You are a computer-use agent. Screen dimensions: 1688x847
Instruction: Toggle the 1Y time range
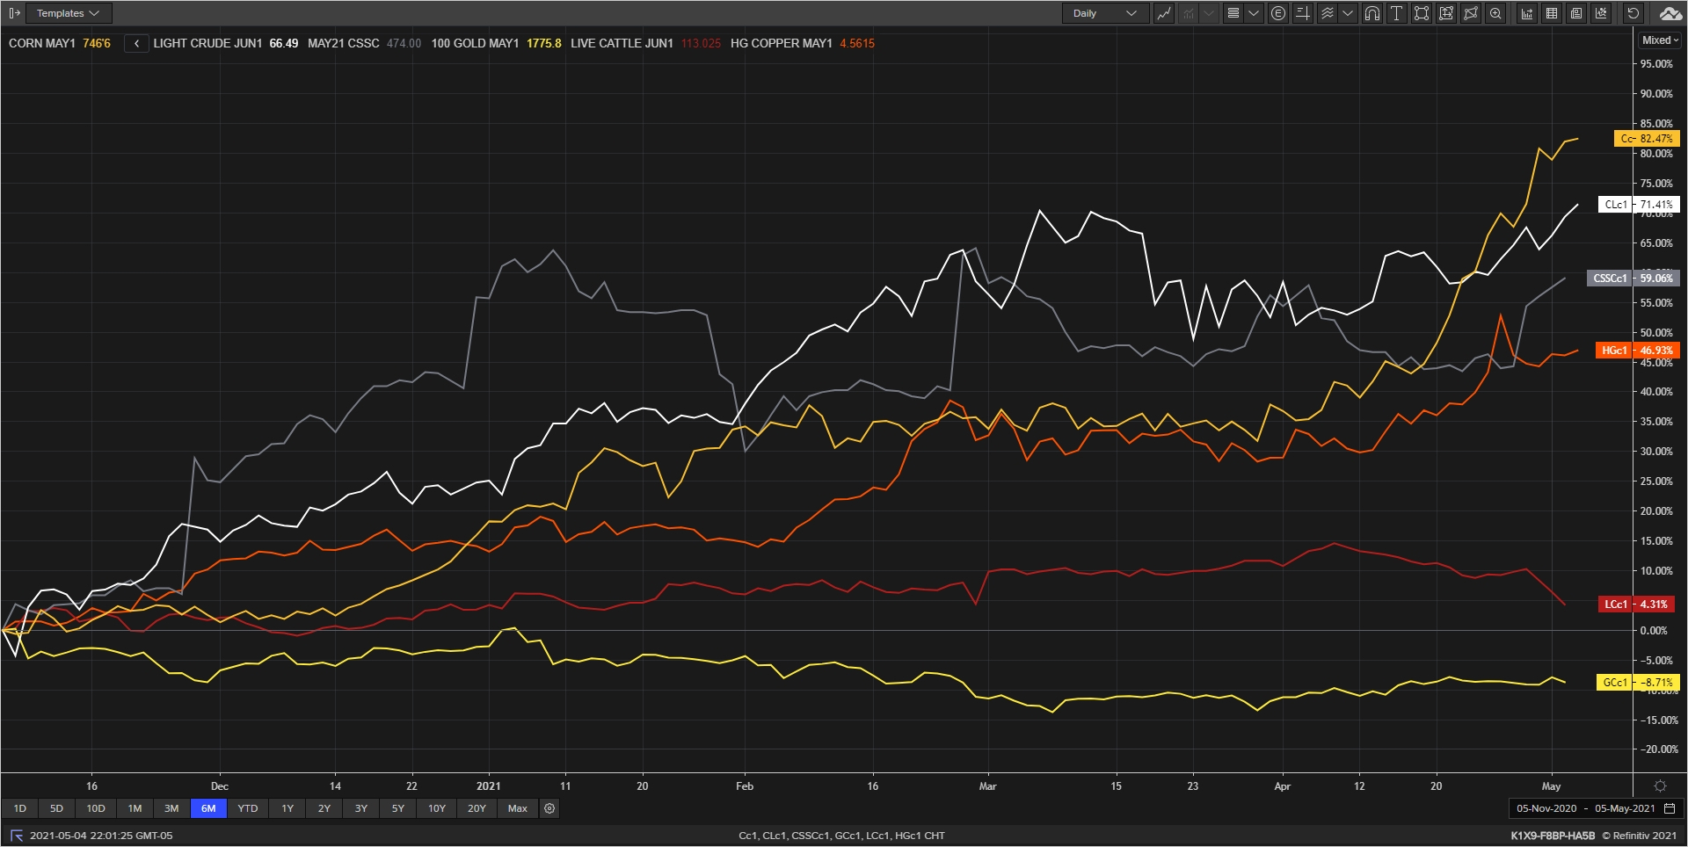tap(287, 808)
